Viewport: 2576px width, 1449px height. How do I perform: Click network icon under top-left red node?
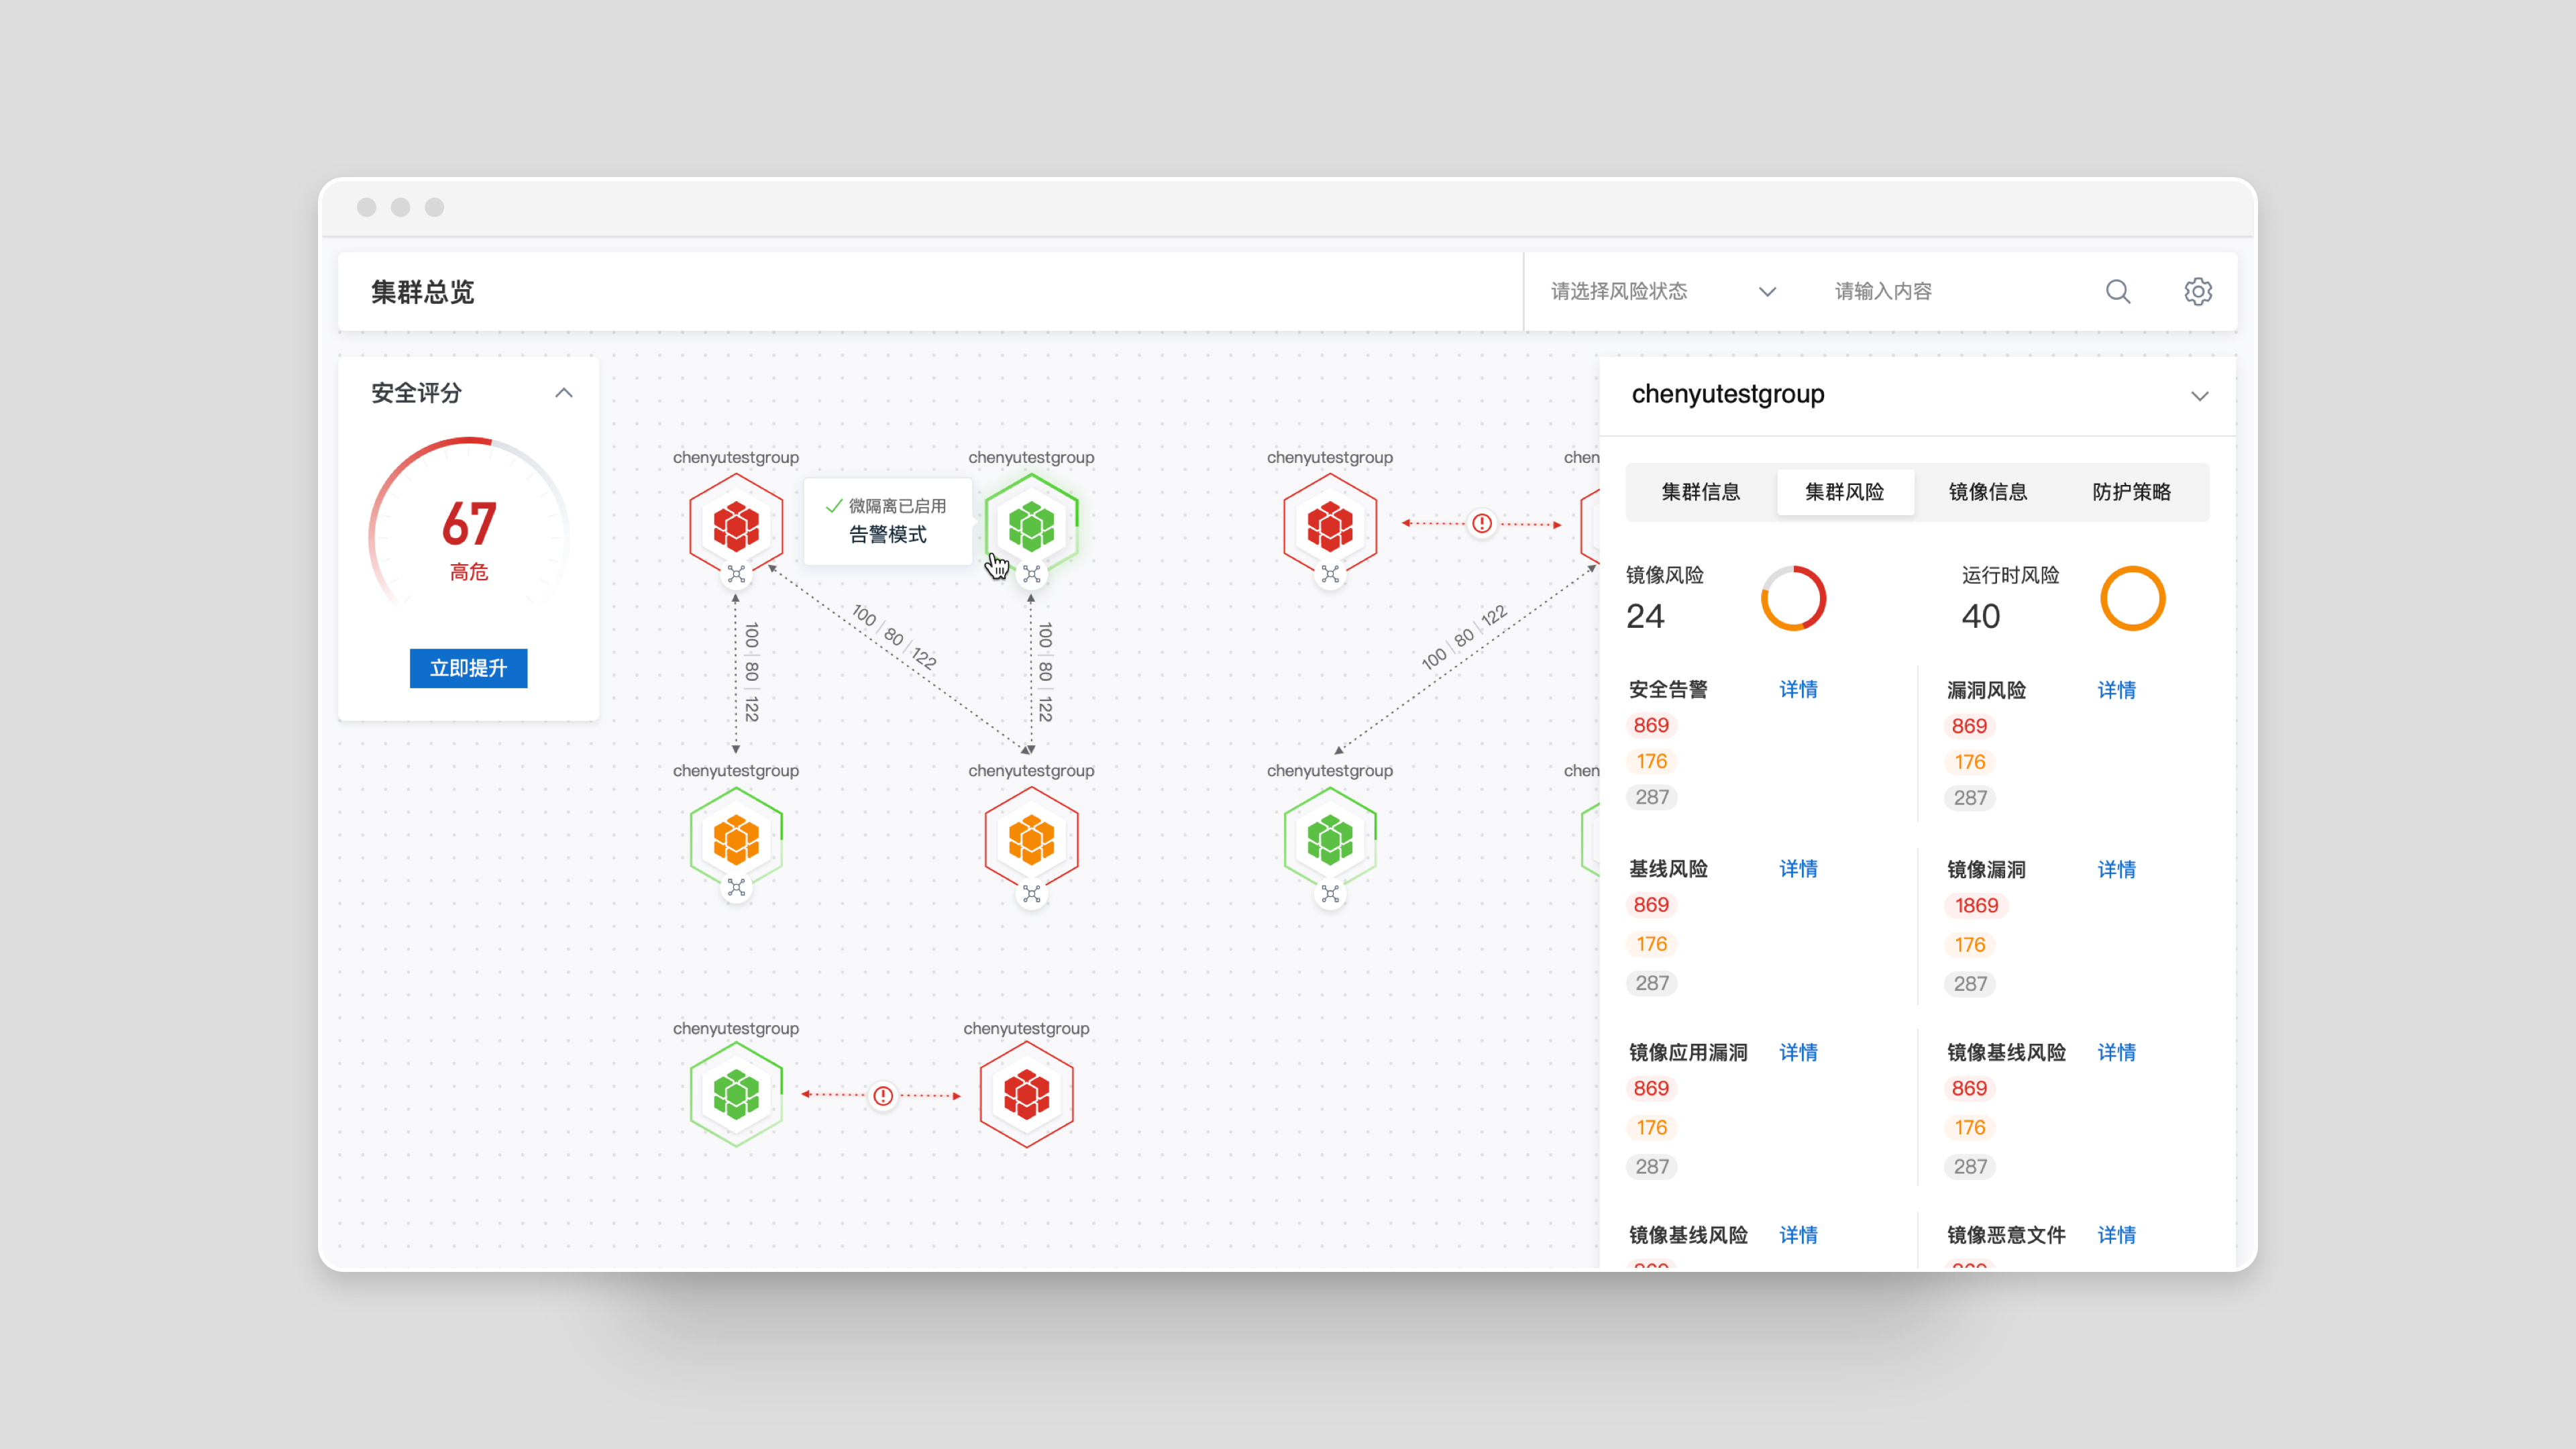tap(736, 574)
